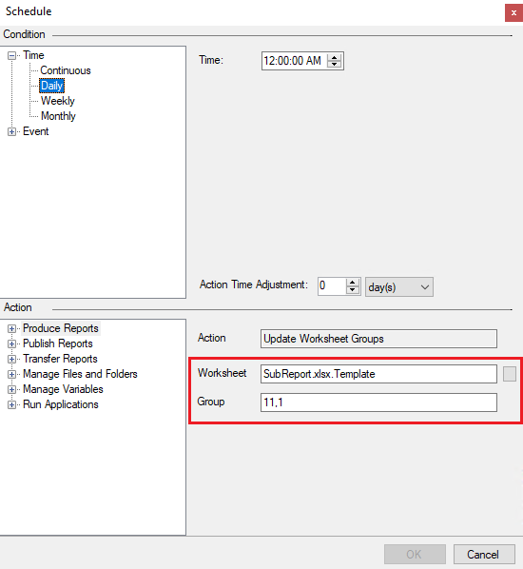The height and width of the screenshot is (569, 523).
Task: Open the day(s) unit dropdown
Action: tap(399, 287)
